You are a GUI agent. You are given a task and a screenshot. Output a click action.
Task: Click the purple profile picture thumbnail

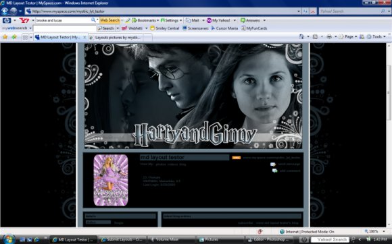pos(111,180)
